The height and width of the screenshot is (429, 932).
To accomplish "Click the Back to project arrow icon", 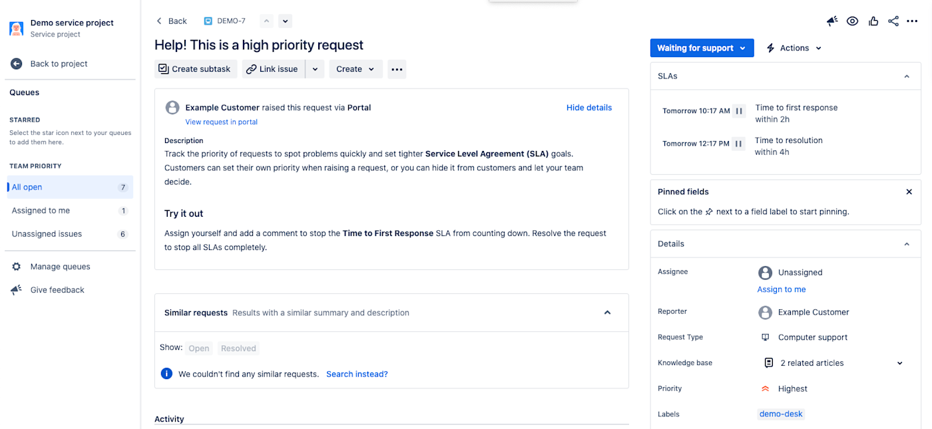I will pos(17,64).
